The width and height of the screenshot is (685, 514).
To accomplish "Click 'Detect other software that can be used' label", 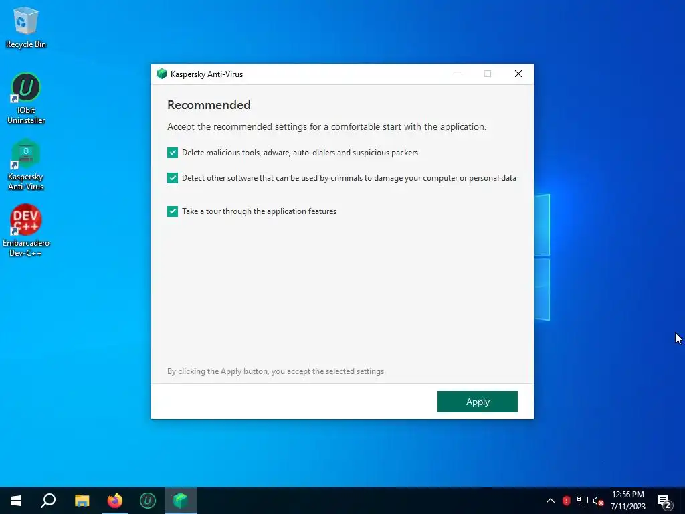I will [x=349, y=178].
